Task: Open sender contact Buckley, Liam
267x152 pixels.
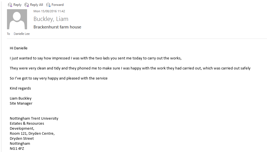Action: tap(51, 19)
